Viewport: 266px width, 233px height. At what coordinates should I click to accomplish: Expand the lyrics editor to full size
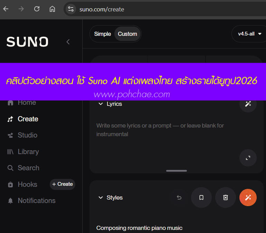248,158
